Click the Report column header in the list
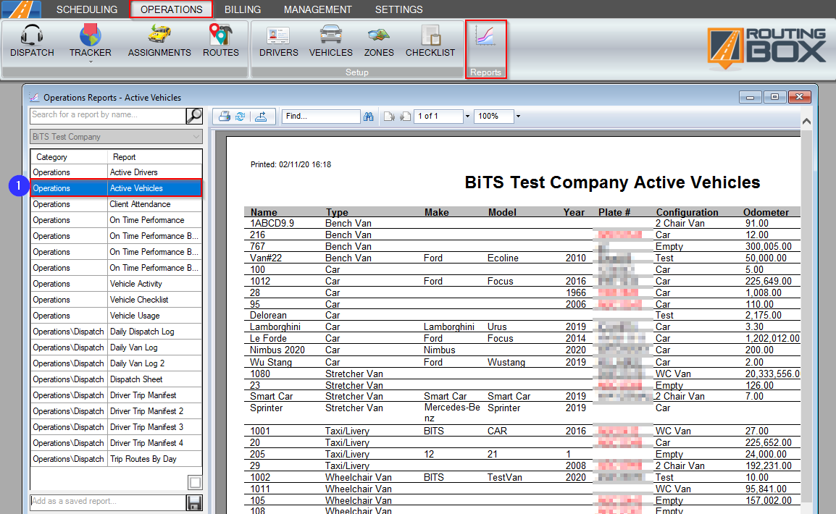836x514 pixels. point(154,157)
